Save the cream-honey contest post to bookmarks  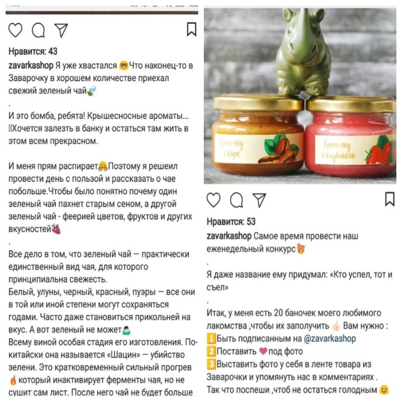coord(390,199)
